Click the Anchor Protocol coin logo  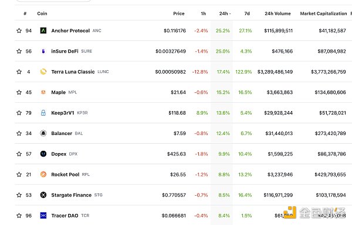pos(43,30)
